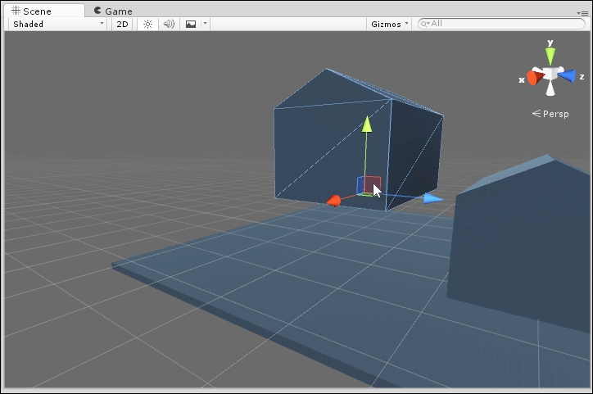
Task: Click the scene search field
Action: point(500,24)
